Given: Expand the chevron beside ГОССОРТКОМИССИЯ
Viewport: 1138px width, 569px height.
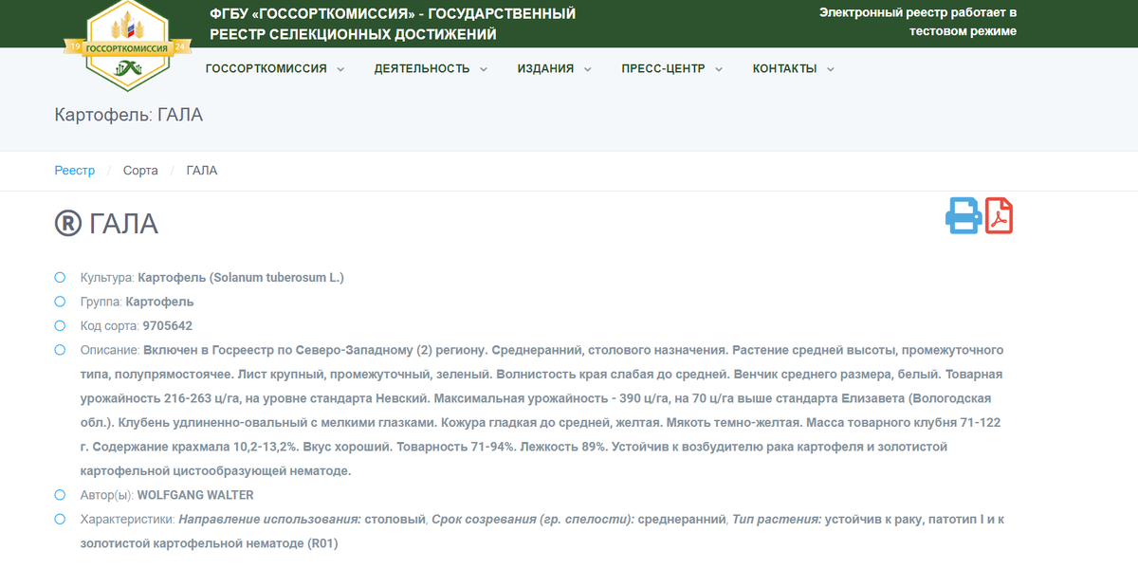Looking at the screenshot, I should click(x=340, y=69).
